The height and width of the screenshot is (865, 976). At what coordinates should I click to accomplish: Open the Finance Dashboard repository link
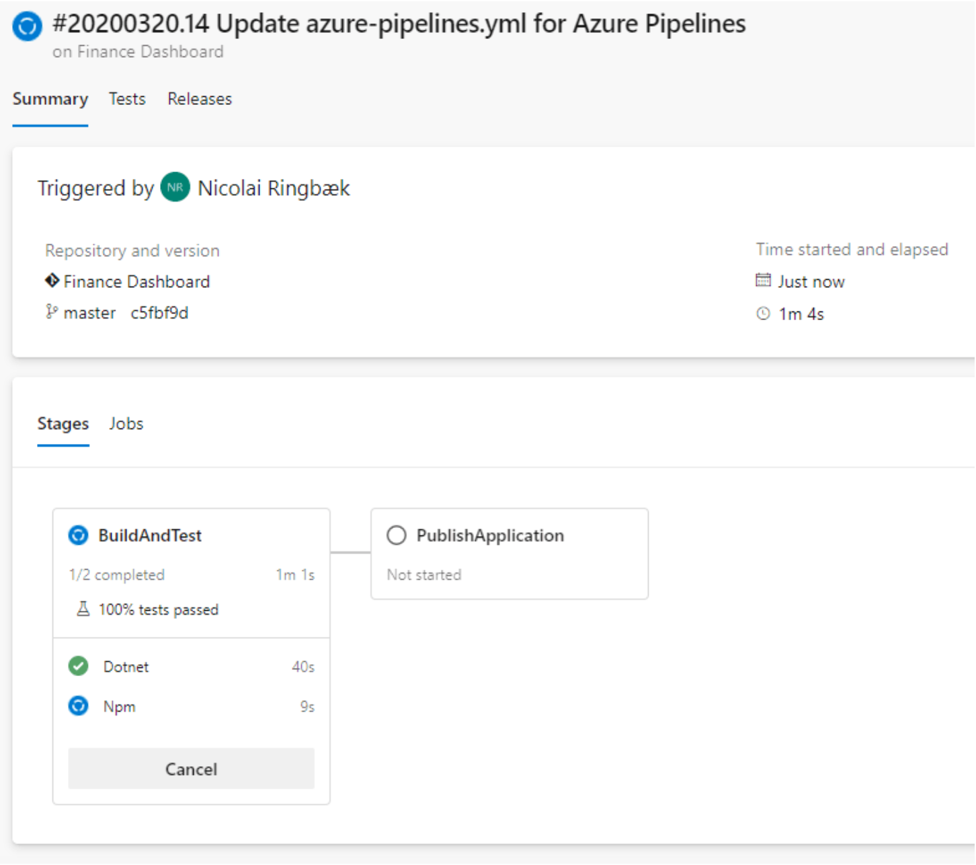(136, 281)
